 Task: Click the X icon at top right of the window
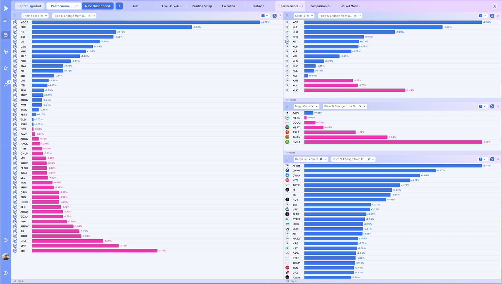495,6
